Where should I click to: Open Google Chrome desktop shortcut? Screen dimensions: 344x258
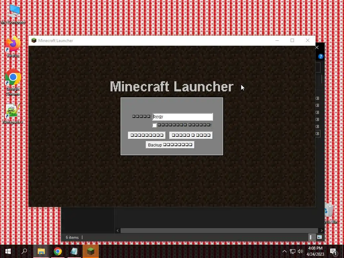point(13,83)
